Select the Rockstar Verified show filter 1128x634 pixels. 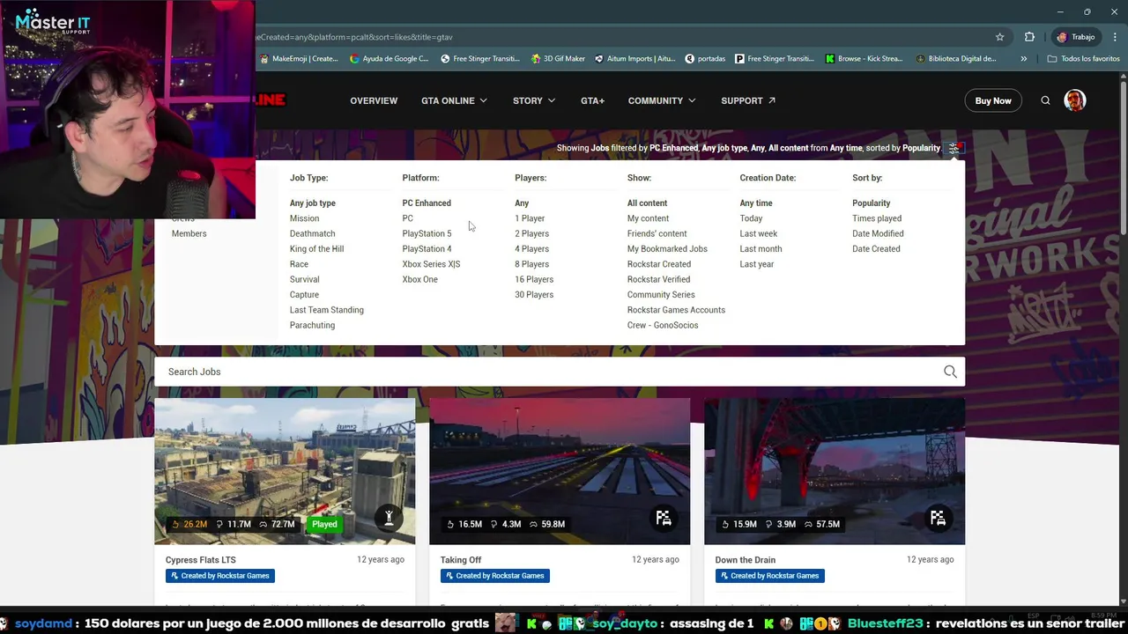(658, 279)
